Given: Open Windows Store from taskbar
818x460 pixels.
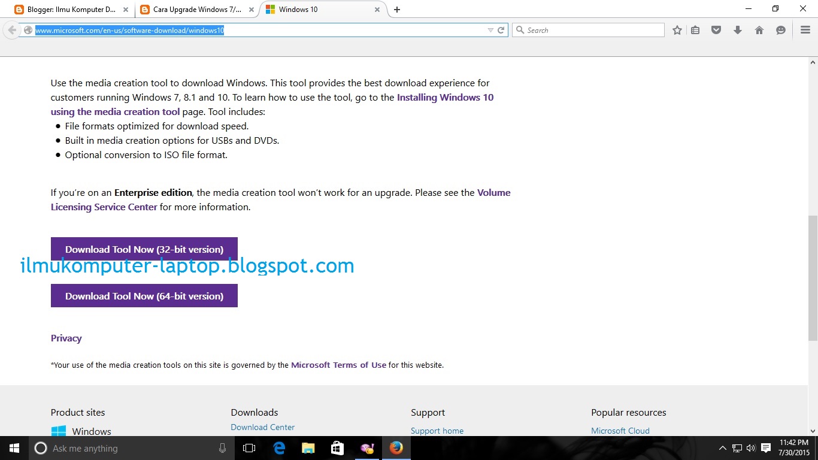Looking at the screenshot, I should 337,448.
